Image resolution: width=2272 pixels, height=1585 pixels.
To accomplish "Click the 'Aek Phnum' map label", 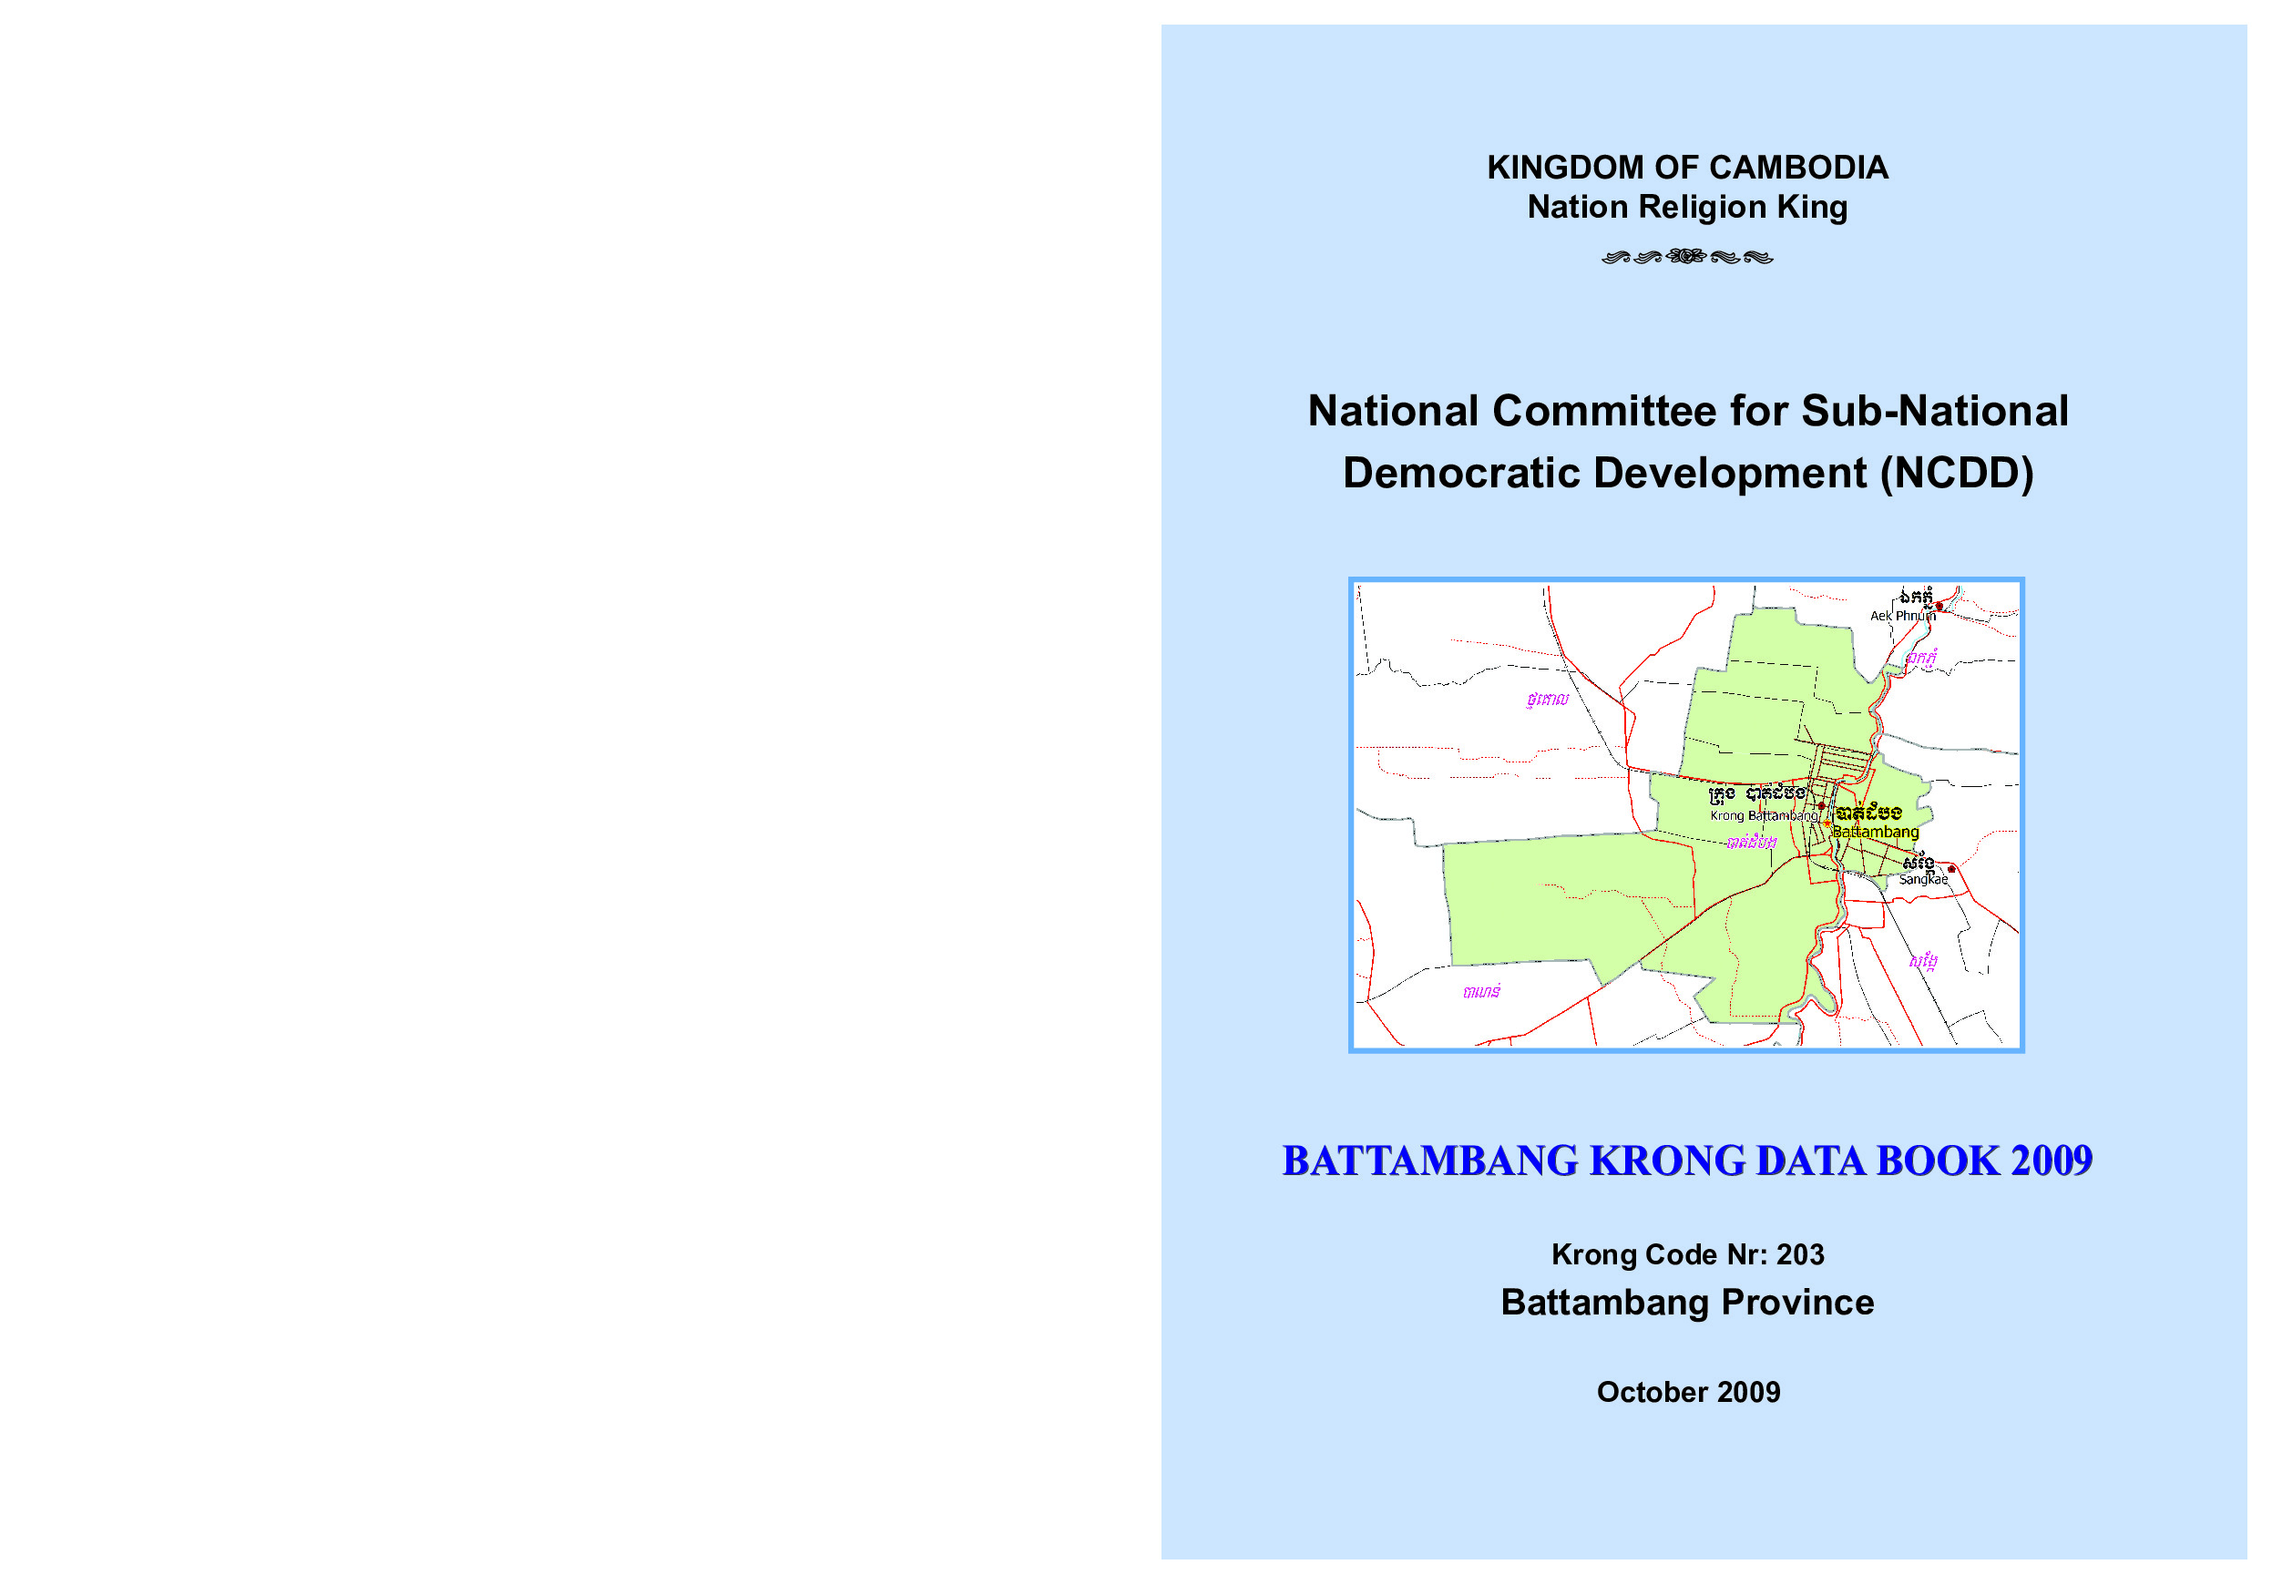I will (x=1902, y=616).
